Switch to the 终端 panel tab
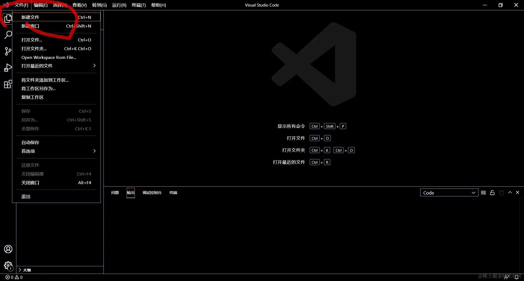This screenshot has height=281, width=524. point(173,193)
